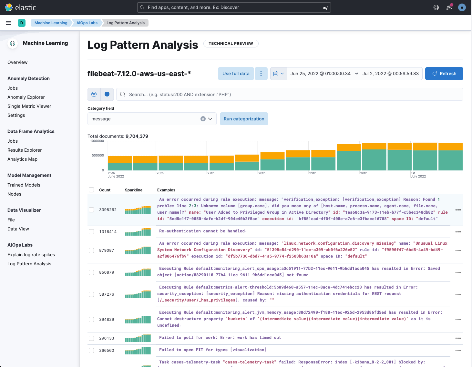
Task: Click the Failed to poll for work example
Action: click(x=220, y=338)
